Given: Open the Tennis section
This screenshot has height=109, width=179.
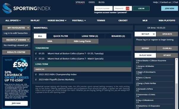Looking at the screenshot, I should (x=101, y=20).
